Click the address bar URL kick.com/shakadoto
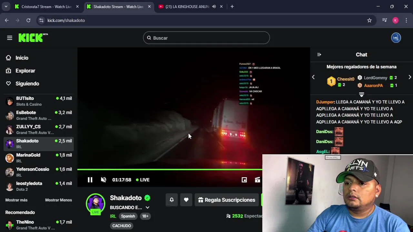This screenshot has width=413, height=232. pyautogui.click(x=66, y=20)
